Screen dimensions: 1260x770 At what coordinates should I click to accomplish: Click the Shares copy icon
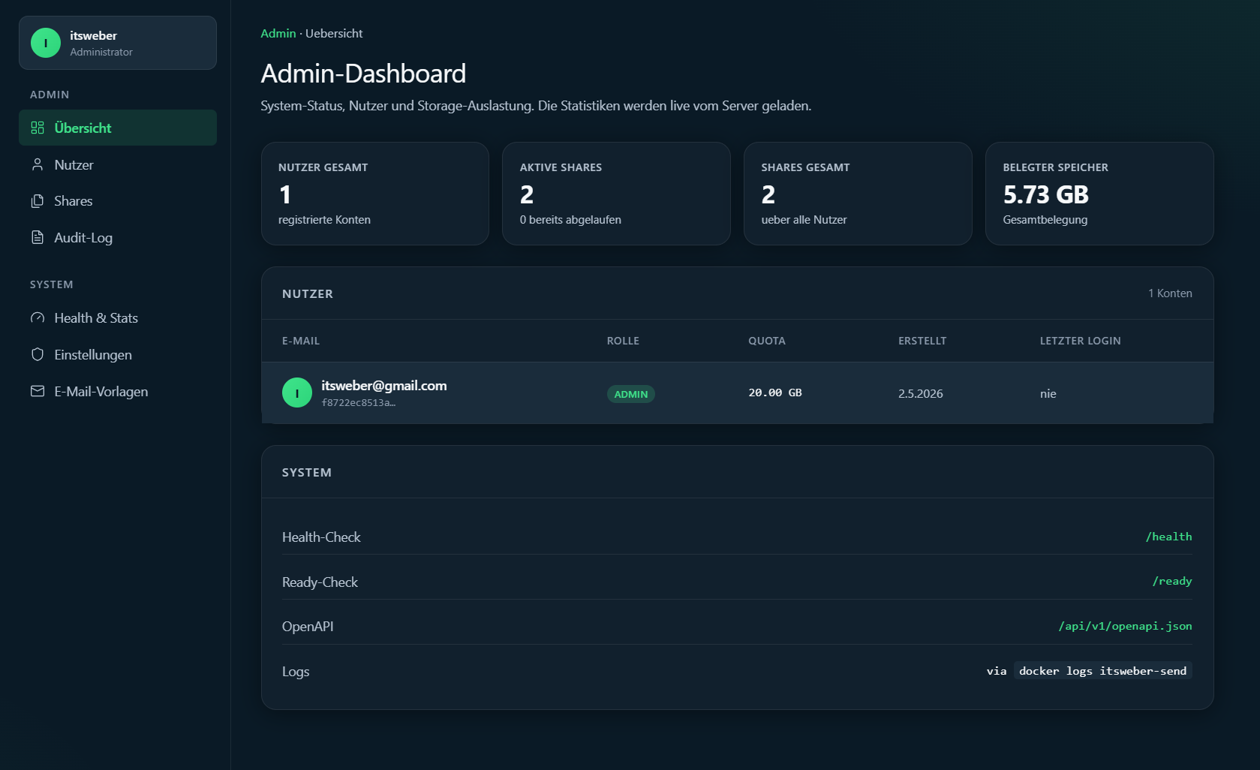point(38,201)
